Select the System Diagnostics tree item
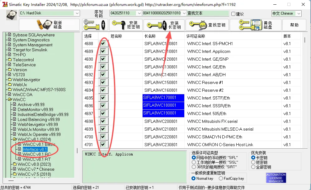 pos(31,40)
